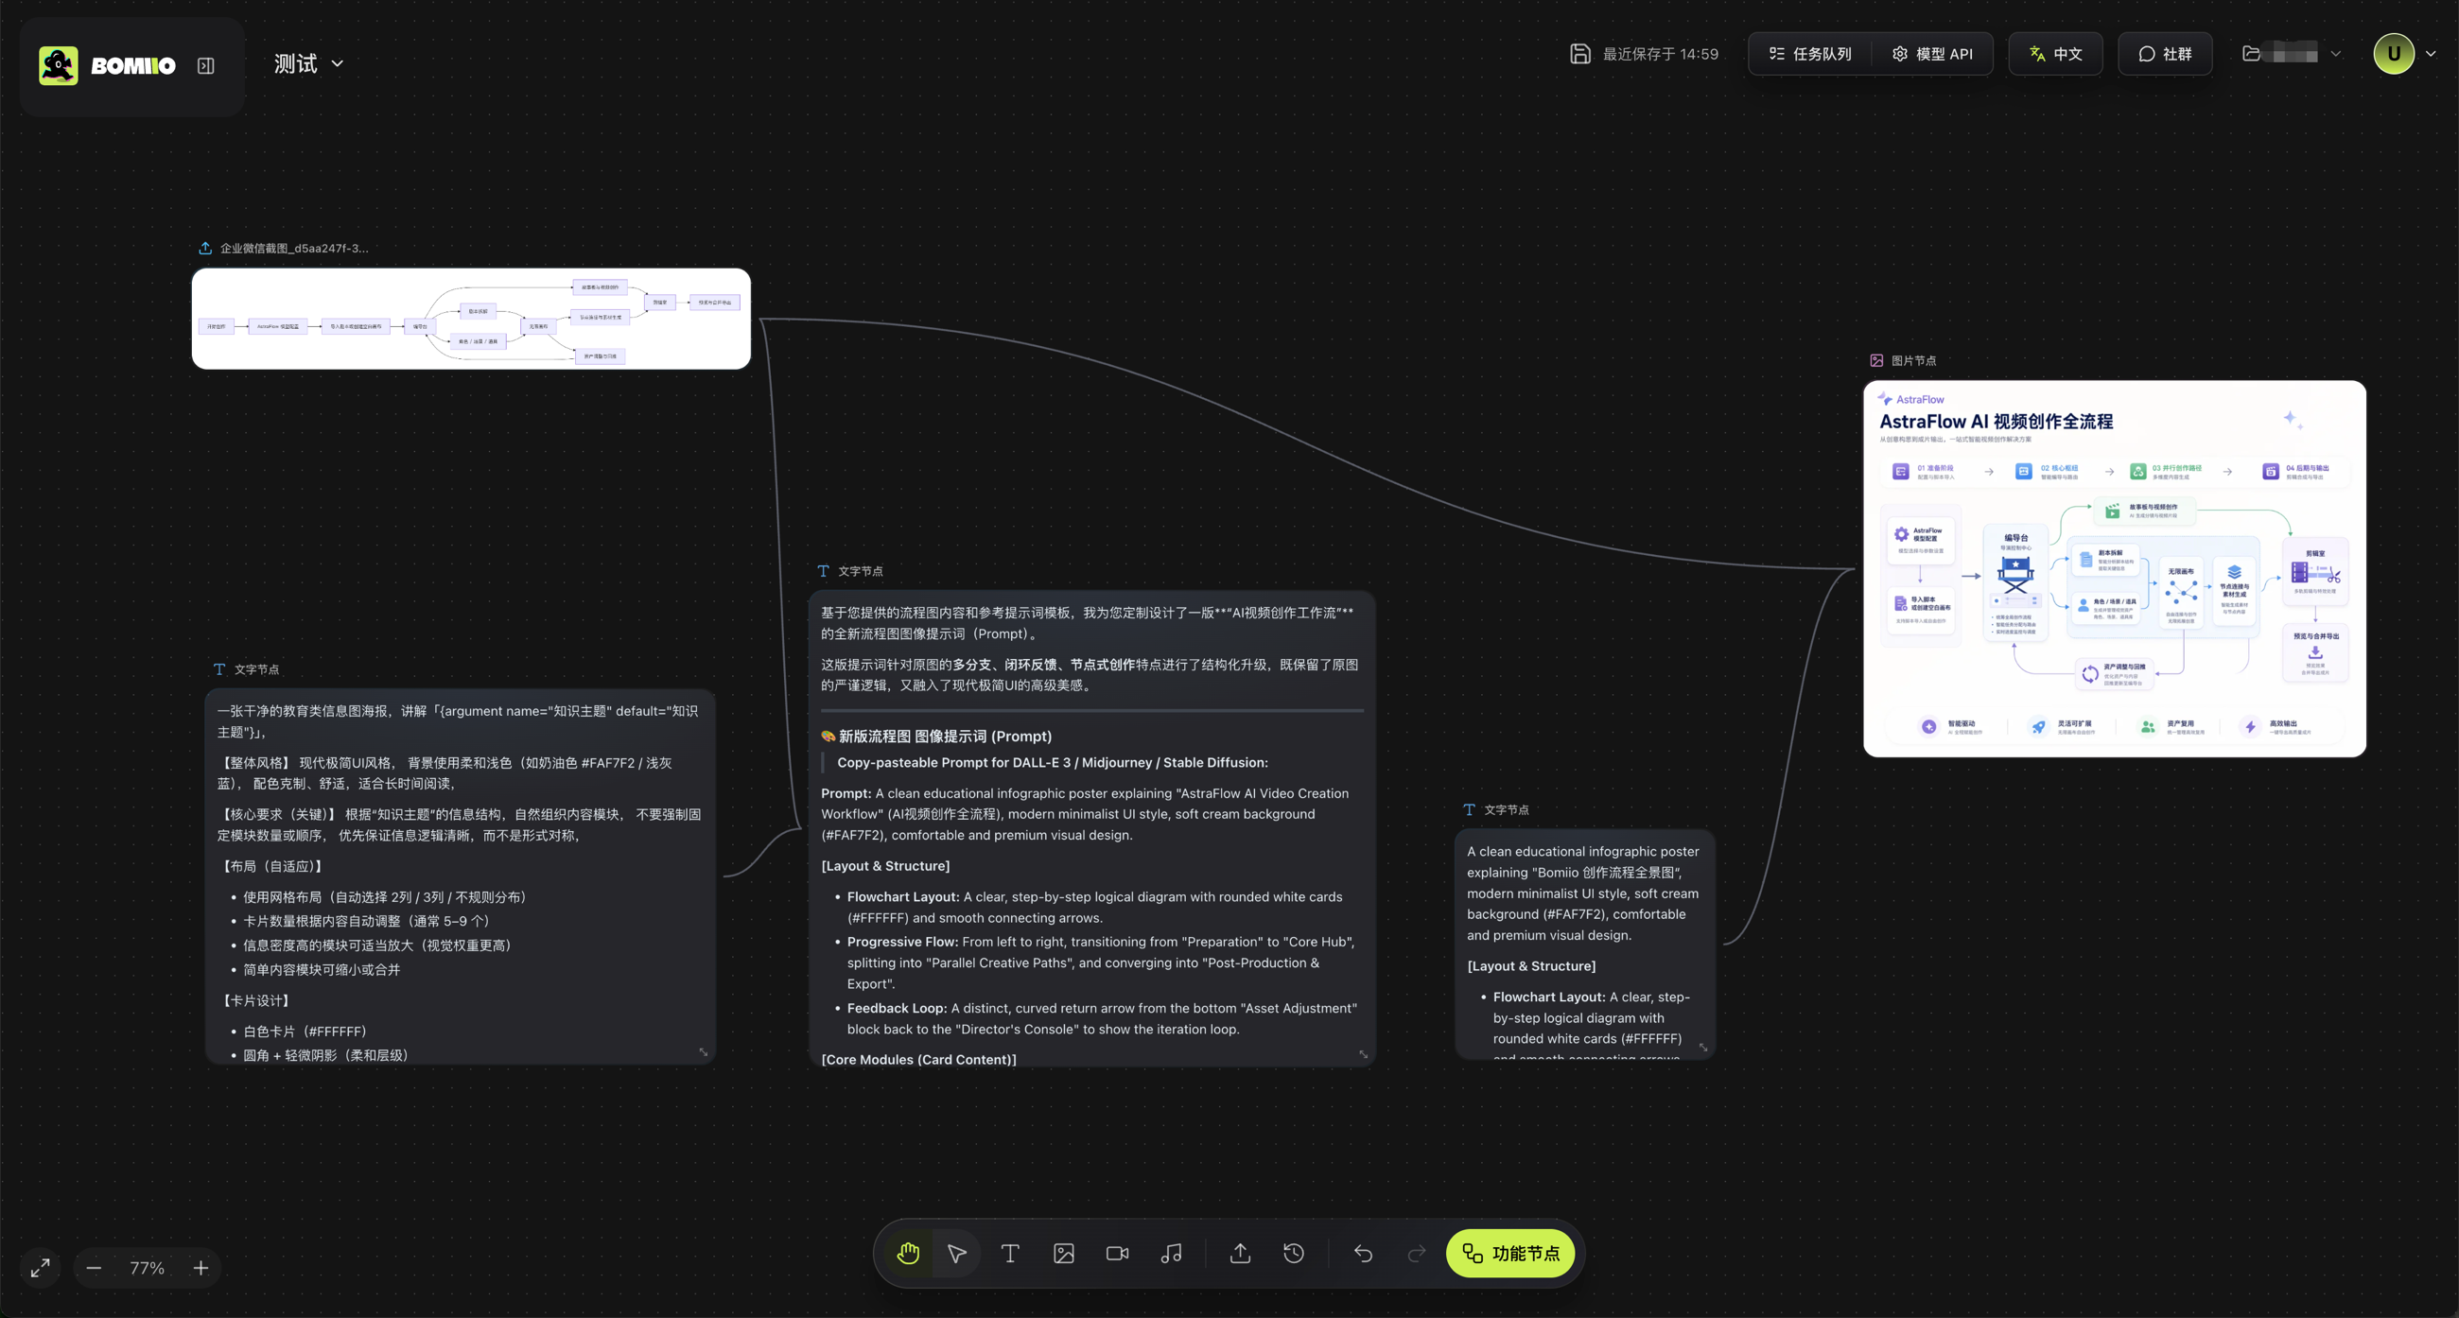Click the bullet 白色卡片（#FFFFFF）
The height and width of the screenshot is (1318, 2459).
point(305,1032)
